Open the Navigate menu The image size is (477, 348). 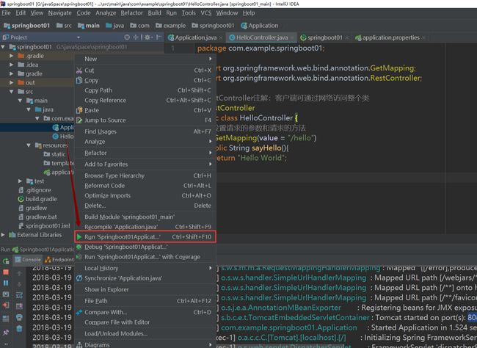(x=60, y=13)
